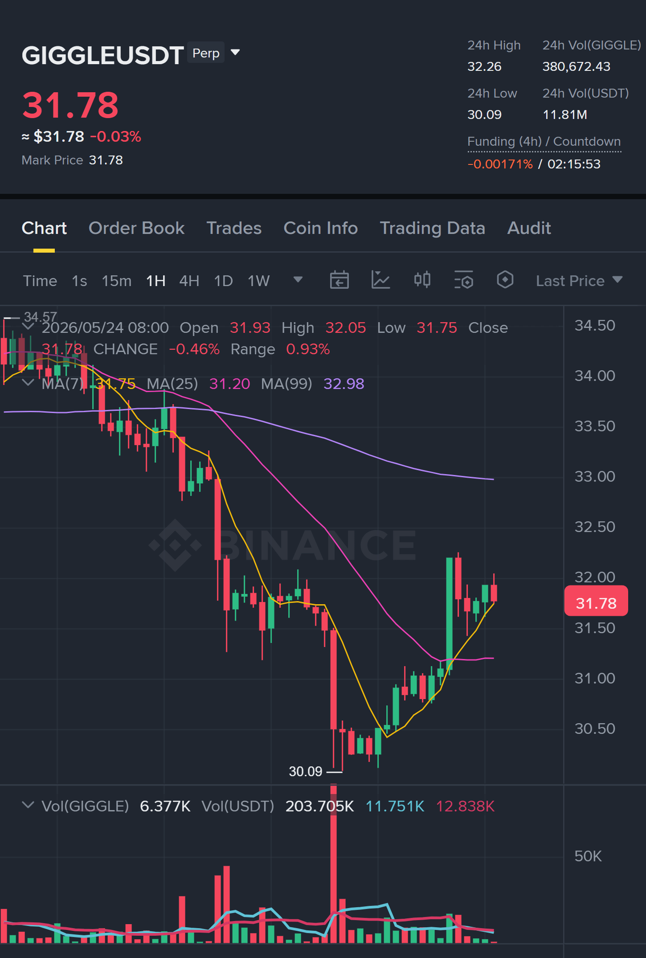Select 15m interval
Viewport: 646px width, 958px height.
[x=117, y=281]
